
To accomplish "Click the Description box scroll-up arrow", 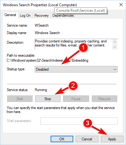I will 115,42.
